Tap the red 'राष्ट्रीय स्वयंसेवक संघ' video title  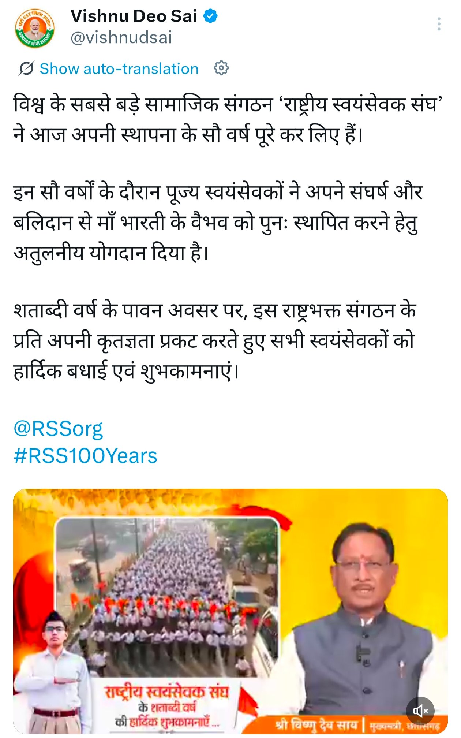click(166, 692)
